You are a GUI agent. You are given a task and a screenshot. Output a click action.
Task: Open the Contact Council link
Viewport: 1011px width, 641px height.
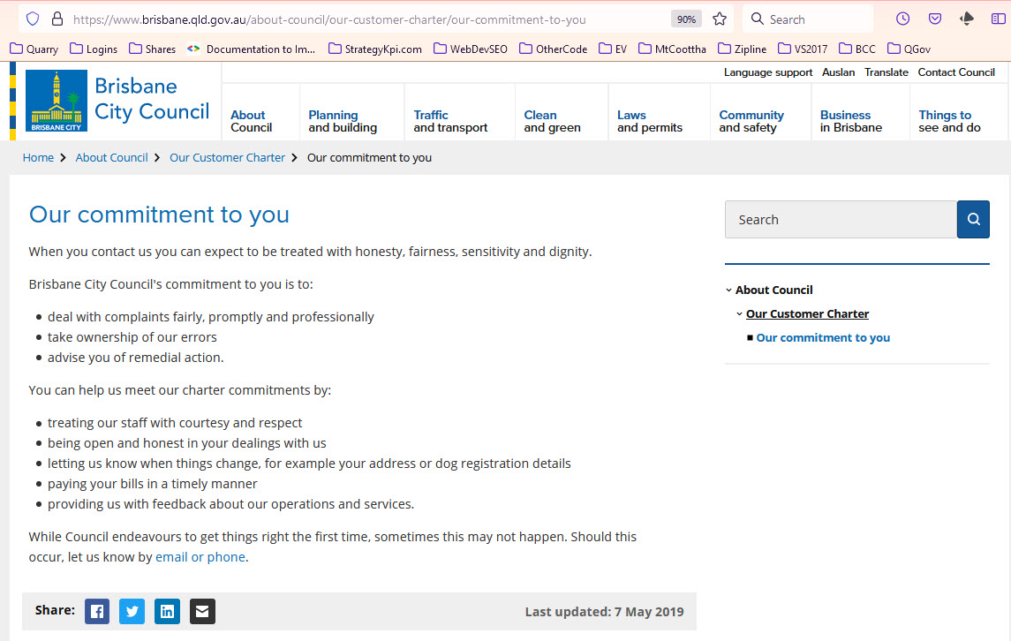(956, 72)
